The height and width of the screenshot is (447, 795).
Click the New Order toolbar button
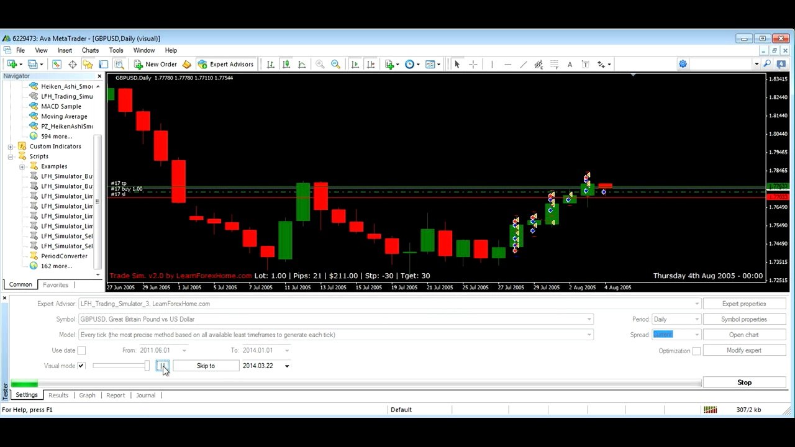point(155,64)
